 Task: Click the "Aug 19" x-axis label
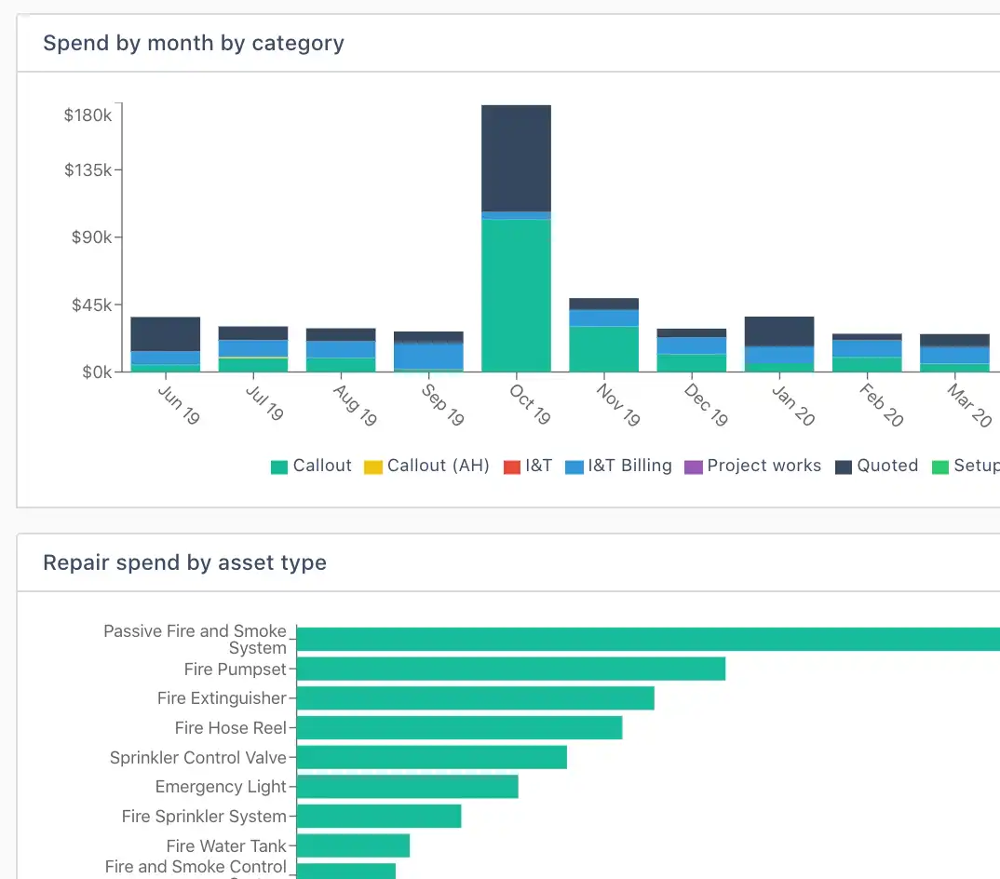(x=356, y=405)
